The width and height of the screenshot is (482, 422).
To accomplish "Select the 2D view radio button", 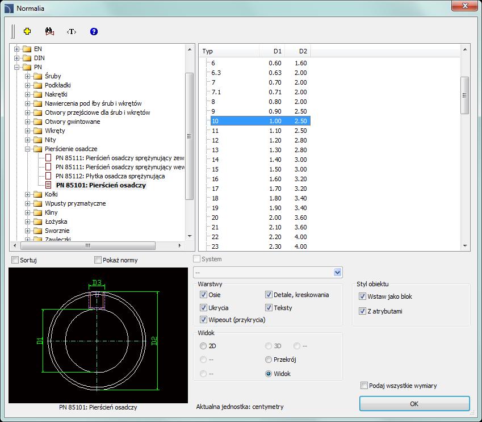I will coord(203,346).
